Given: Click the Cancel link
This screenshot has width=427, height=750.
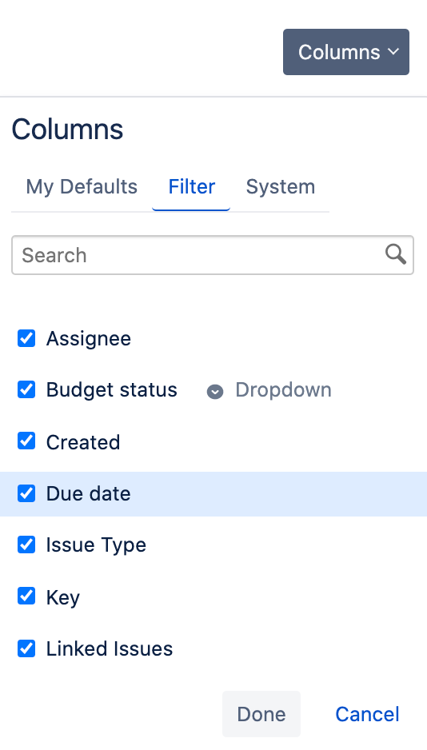Looking at the screenshot, I should pyautogui.click(x=367, y=714).
